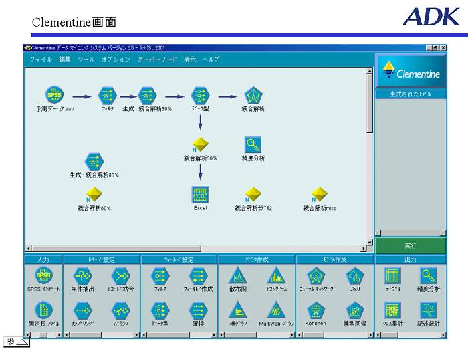Pick the 固定長ファイル palette icon
The width and height of the screenshot is (468, 351).
pyautogui.click(x=44, y=310)
